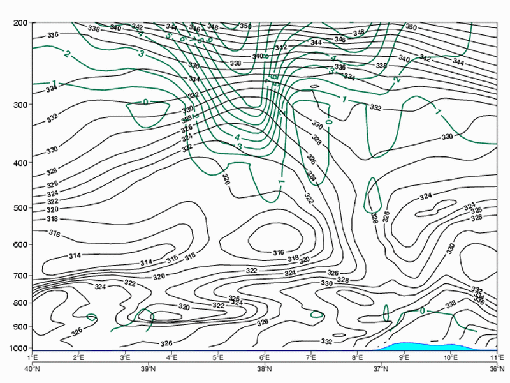Image resolution: width=510 pixels, height=383 pixels.
Task: Click the 9°E longitude axis label
Action: (404, 359)
